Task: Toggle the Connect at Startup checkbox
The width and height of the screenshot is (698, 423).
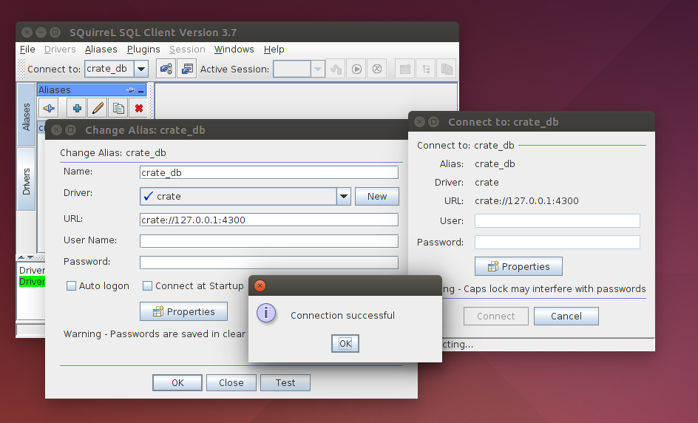Action: point(147,286)
